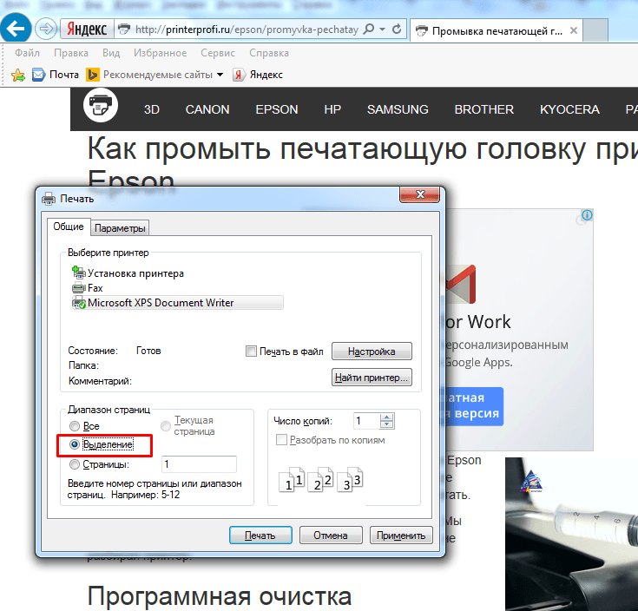Open the Вид menu
The height and width of the screenshot is (611, 638).
coord(111,53)
